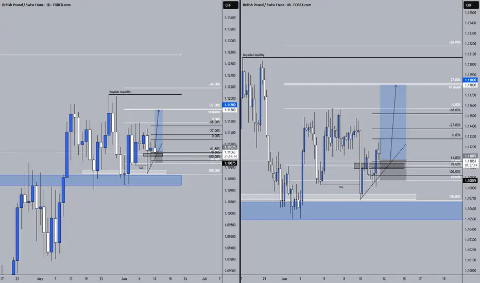Click the British Pound / Swiss Franc 1D chart title
This screenshot has width=480, height=283.
tap(36, 5)
